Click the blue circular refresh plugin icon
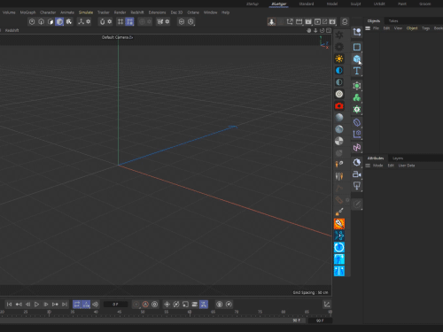443x332 pixels. click(339, 247)
